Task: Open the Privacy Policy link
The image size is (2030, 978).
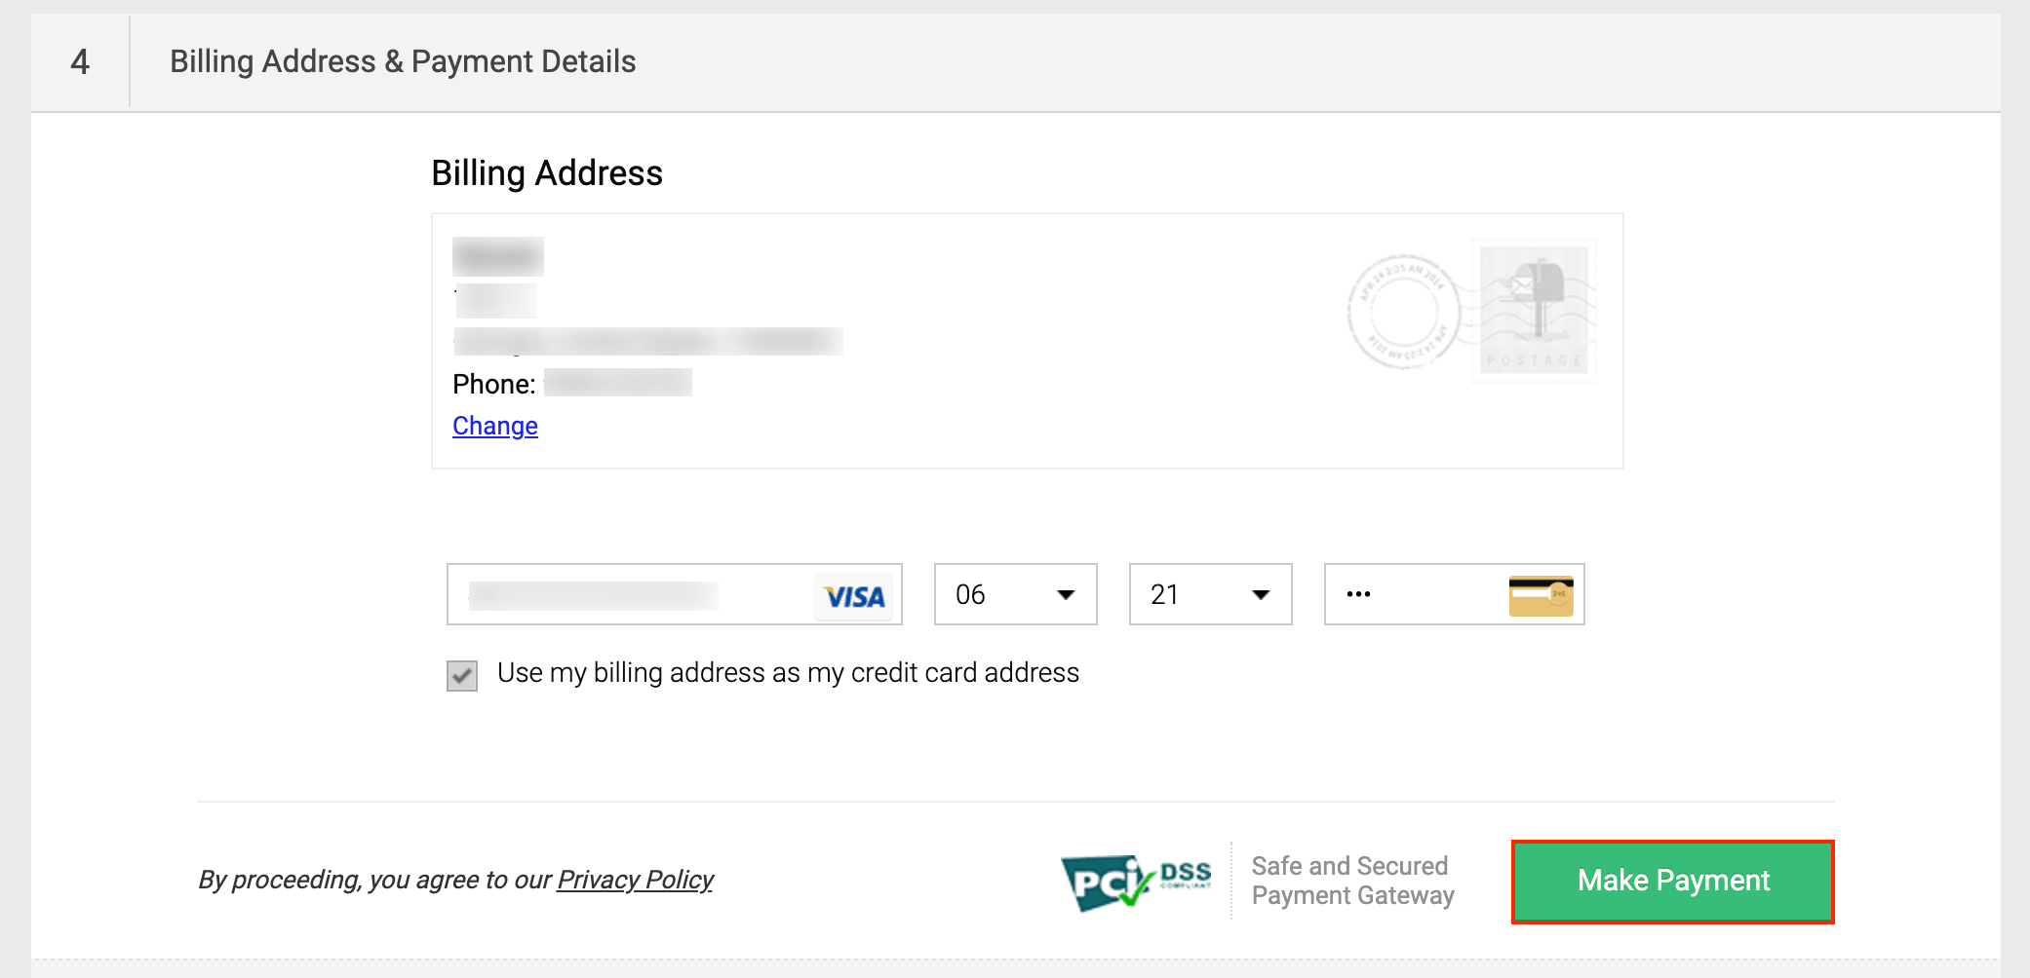Action: [635, 880]
